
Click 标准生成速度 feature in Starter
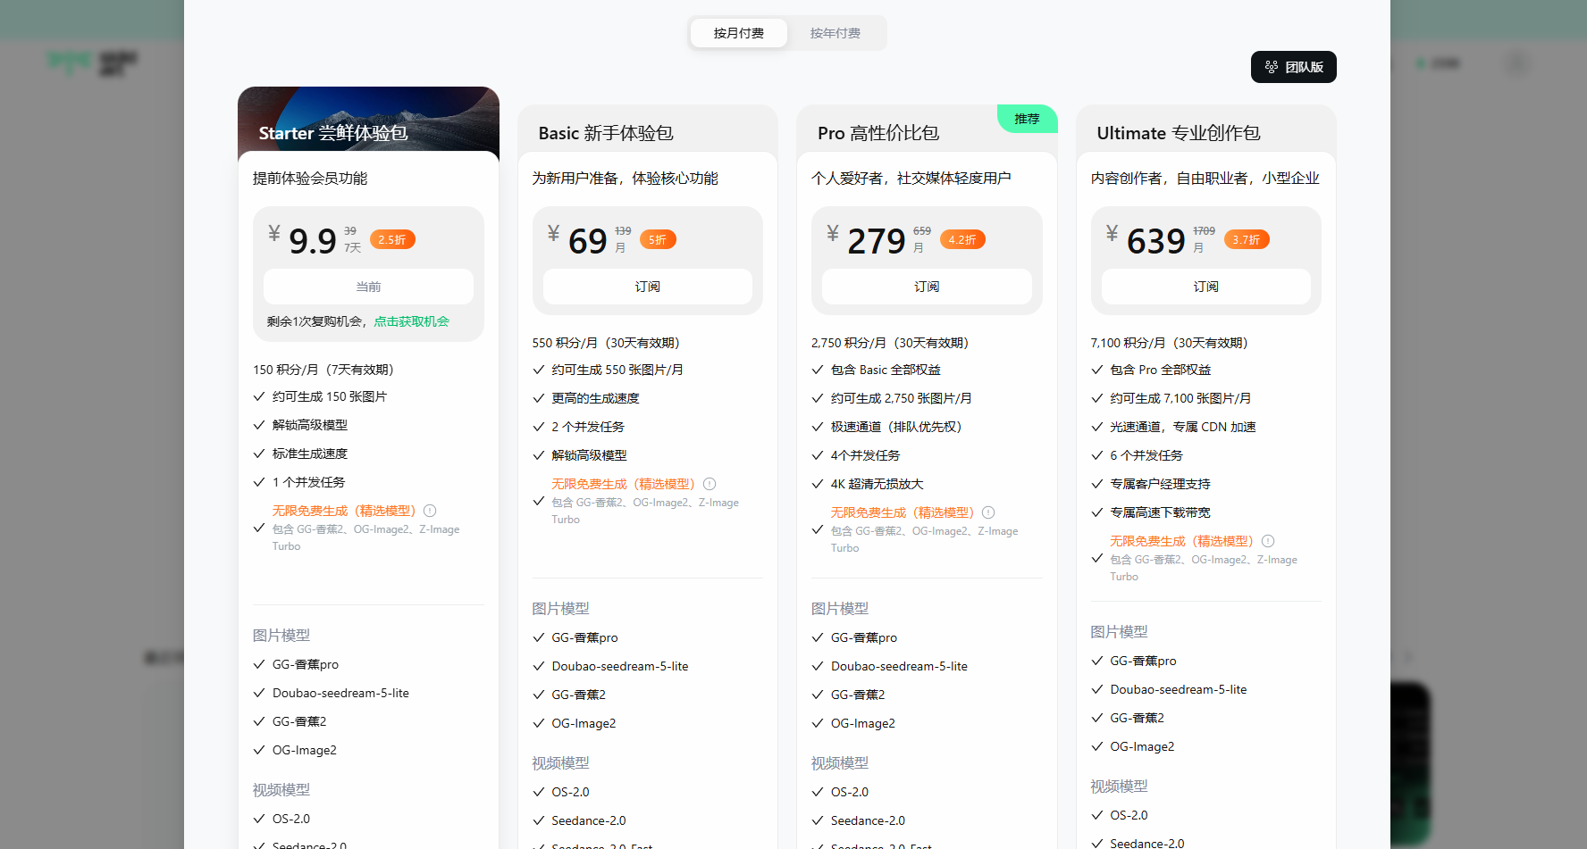pos(310,454)
